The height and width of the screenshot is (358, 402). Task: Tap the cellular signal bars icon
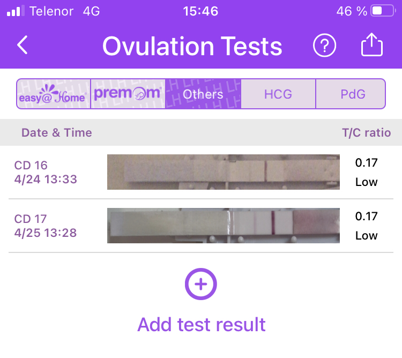[x=16, y=11]
